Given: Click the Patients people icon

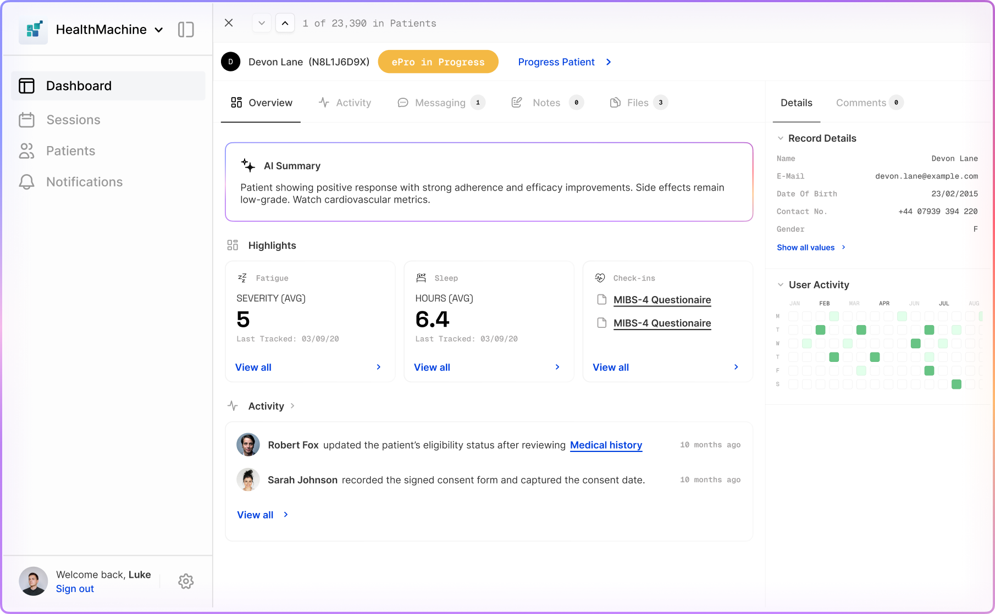Looking at the screenshot, I should point(26,151).
